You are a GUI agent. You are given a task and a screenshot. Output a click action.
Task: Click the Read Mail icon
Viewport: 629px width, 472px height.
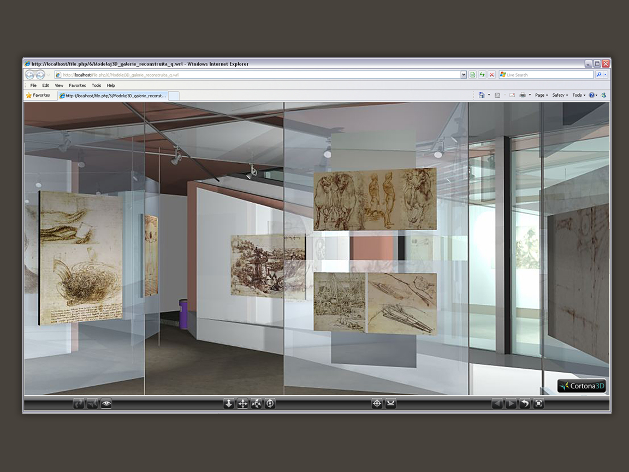click(x=512, y=95)
